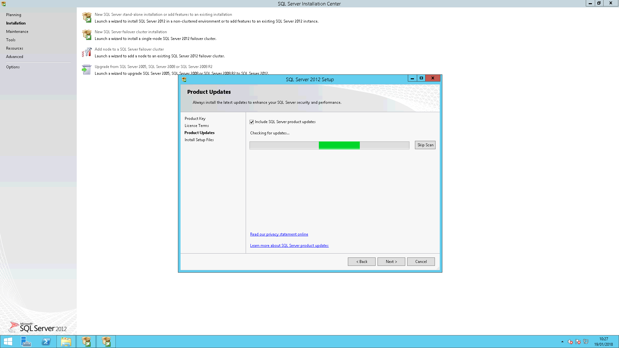Click the Checking for updates status text

click(x=270, y=133)
